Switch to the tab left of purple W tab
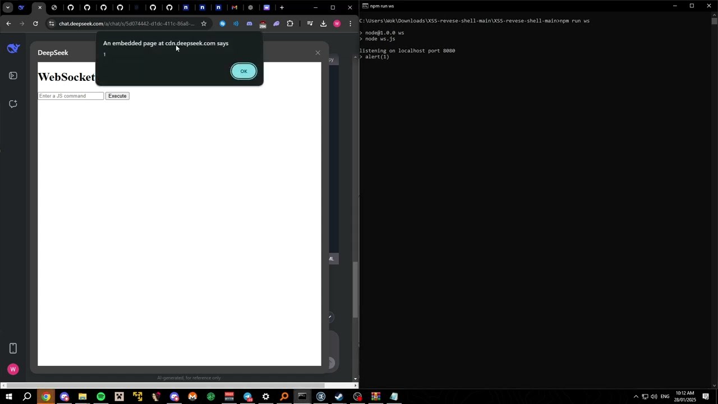 tap(251, 7)
